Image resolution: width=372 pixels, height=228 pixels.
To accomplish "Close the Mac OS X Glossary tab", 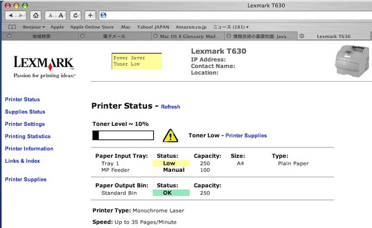I will click(x=156, y=36).
